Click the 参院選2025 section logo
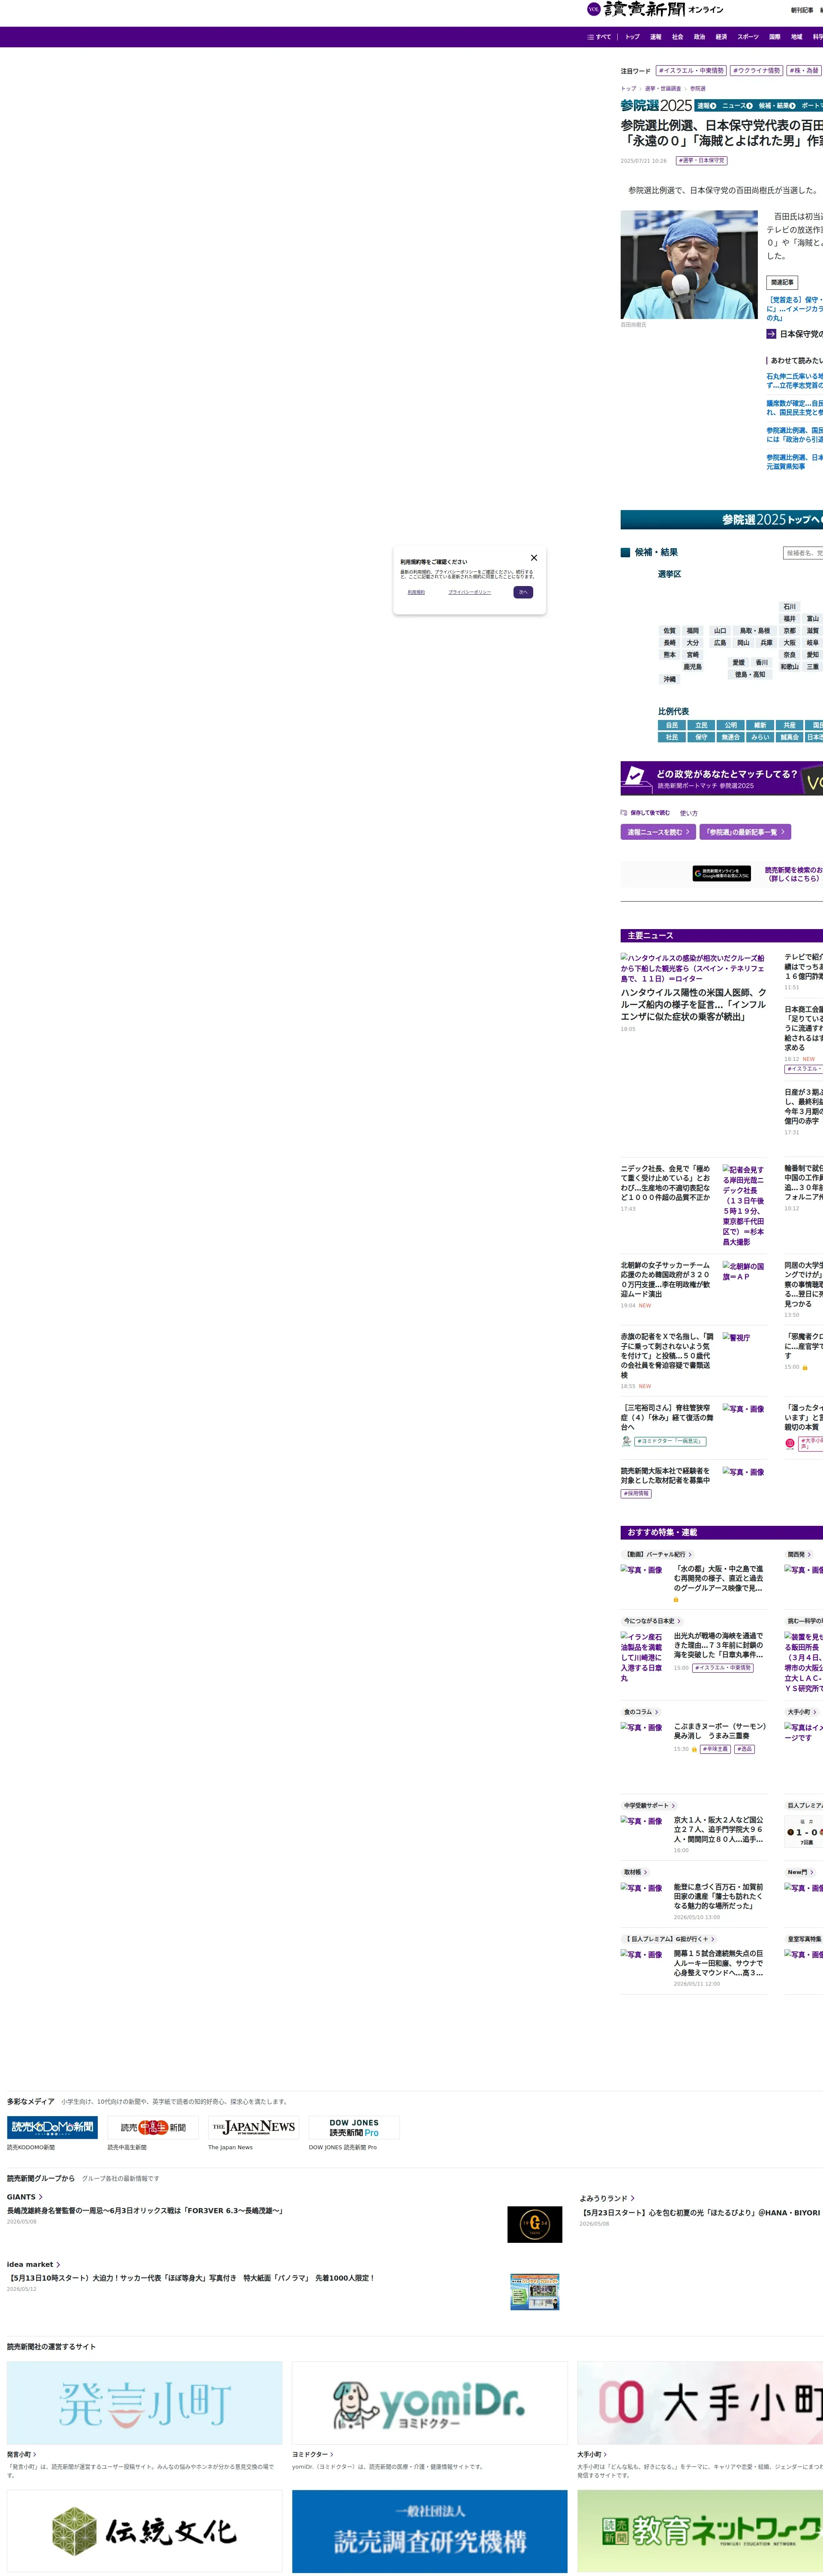 (656, 106)
